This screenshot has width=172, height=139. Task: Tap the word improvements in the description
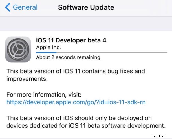[27, 79]
